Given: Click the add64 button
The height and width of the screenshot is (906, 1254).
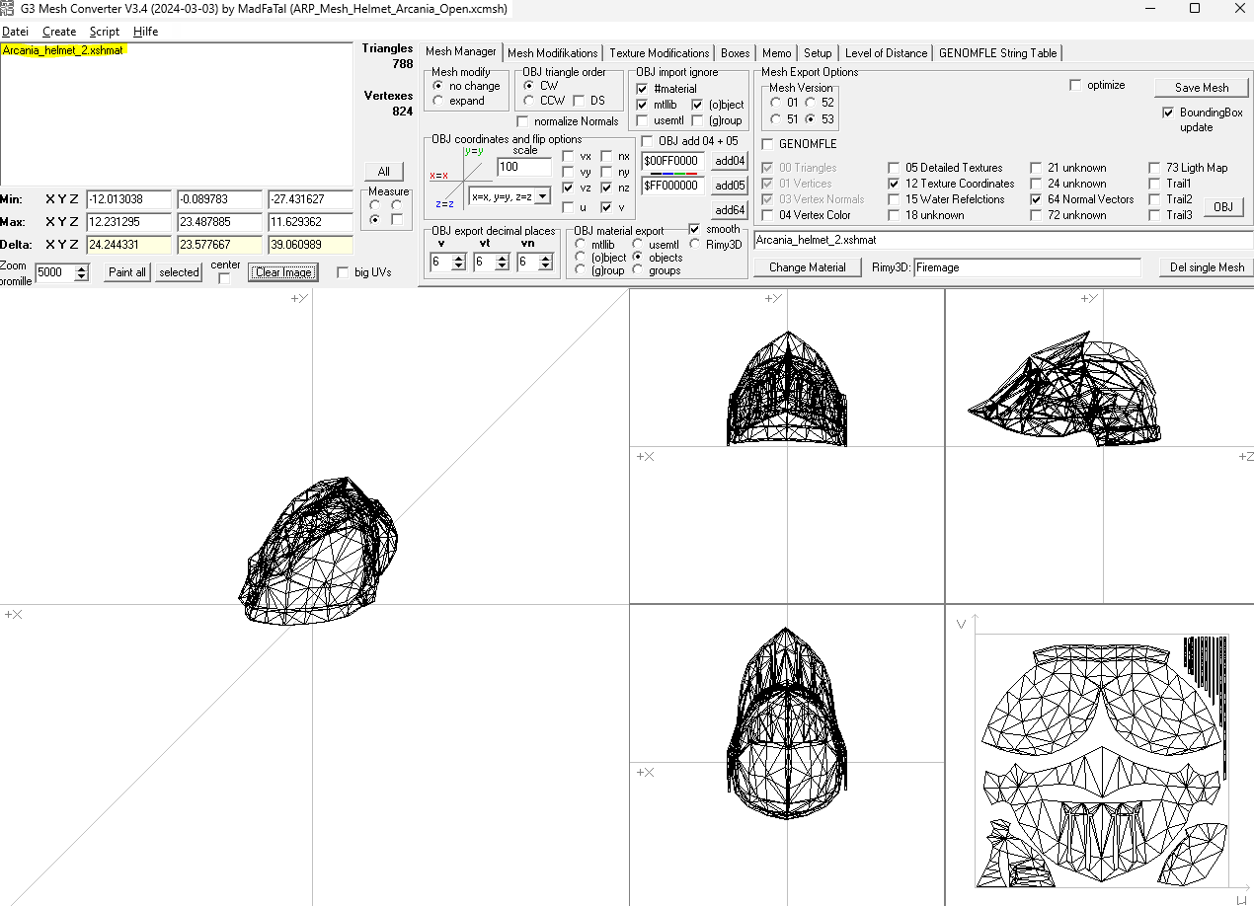Looking at the screenshot, I should 731,210.
